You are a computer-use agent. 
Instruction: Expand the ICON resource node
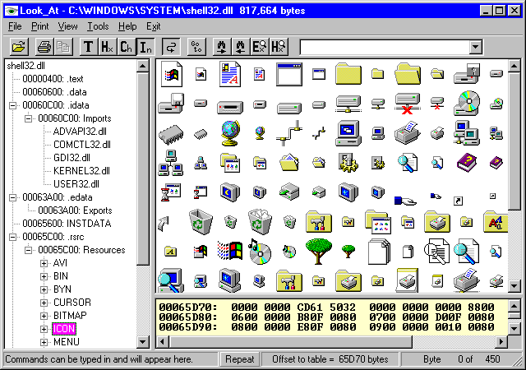click(x=44, y=329)
